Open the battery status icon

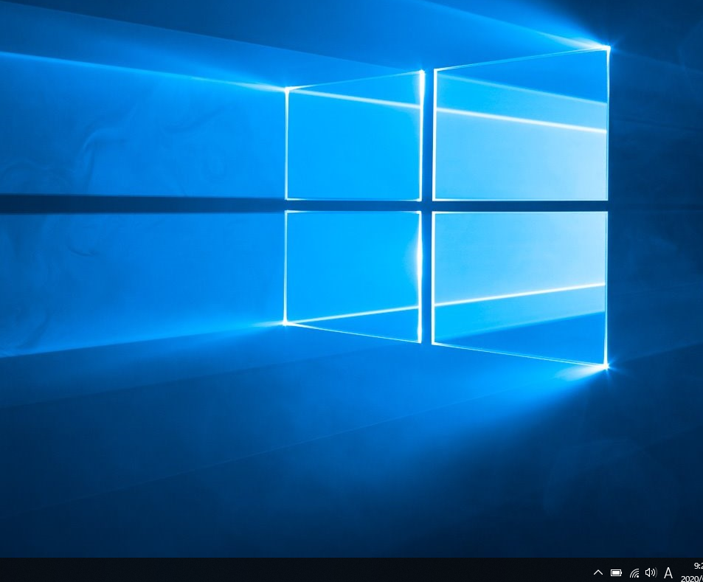pyautogui.click(x=616, y=572)
